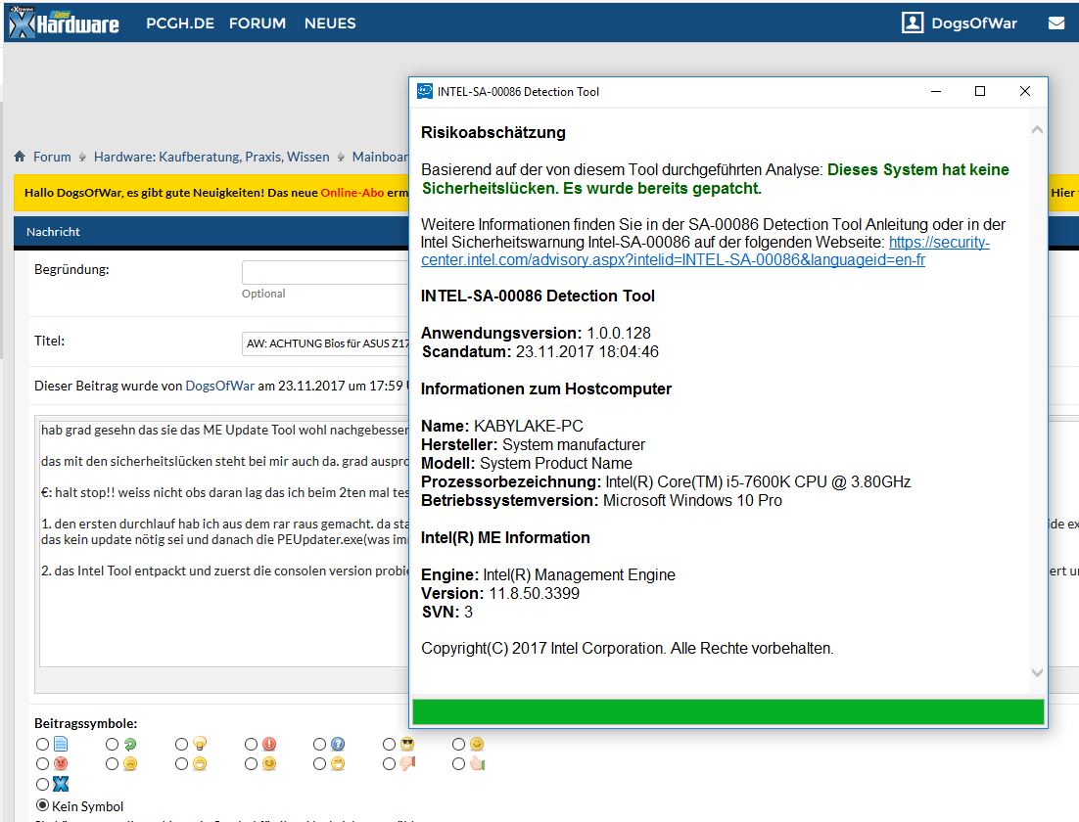The width and height of the screenshot is (1079, 822).
Task: Click the green 'keine Sicherheitslücken' result text
Action: pos(715,179)
